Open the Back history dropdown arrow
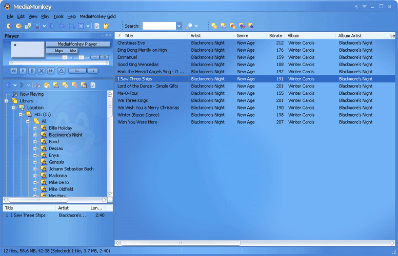Image resolution: width=398 pixels, height=256 pixels. coord(15,85)
